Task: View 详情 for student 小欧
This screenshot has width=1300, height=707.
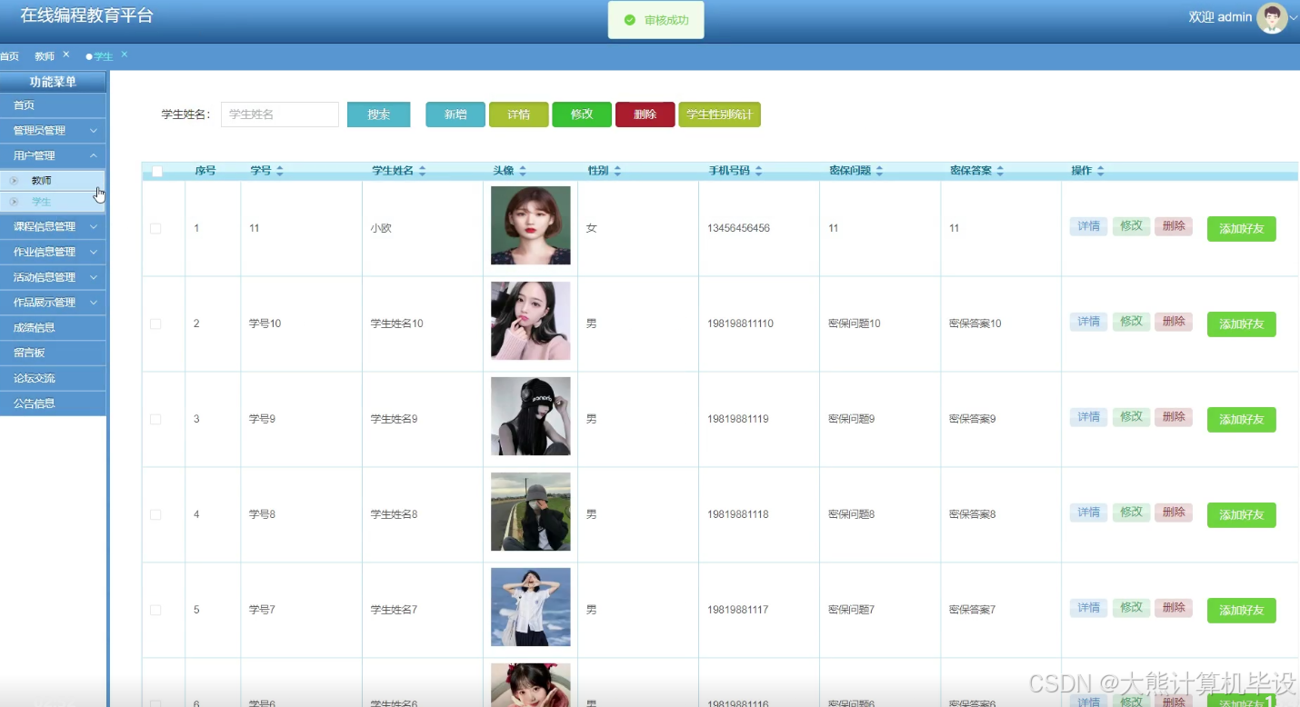Action: pyautogui.click(x=1088, y=226)
